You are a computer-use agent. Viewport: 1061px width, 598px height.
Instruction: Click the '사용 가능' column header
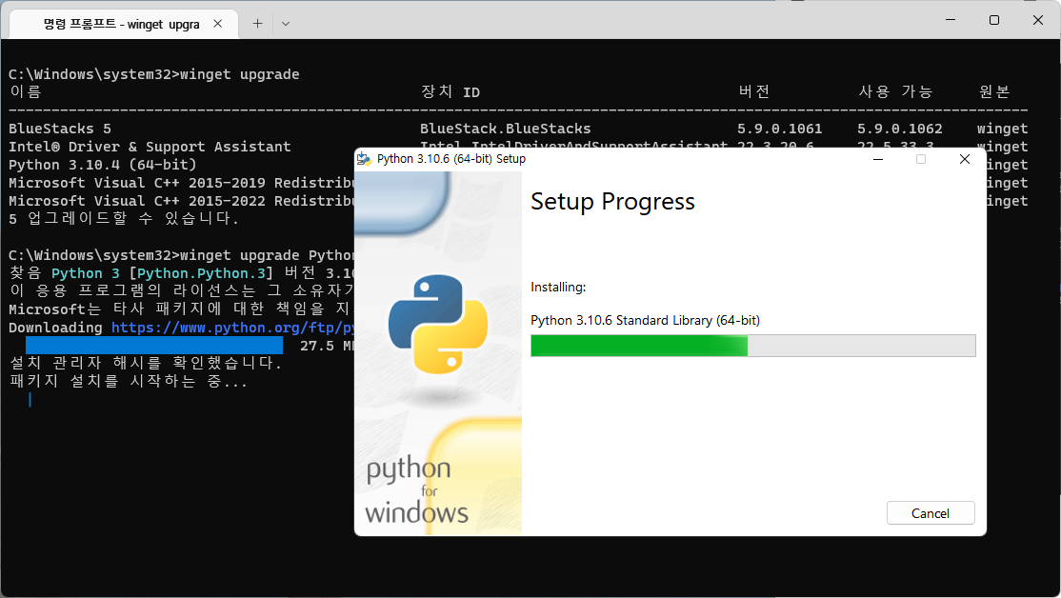point(896,91)
